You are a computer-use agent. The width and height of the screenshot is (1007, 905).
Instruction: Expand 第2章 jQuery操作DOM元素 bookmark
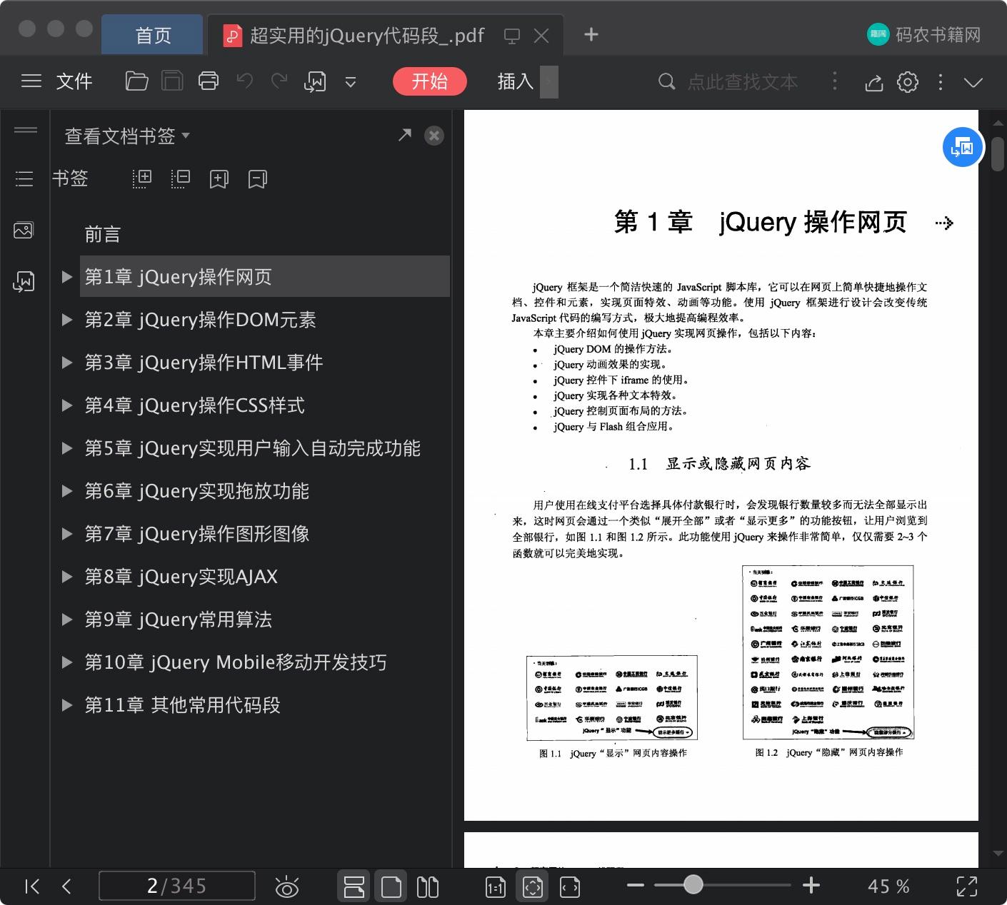coord(67,320)
